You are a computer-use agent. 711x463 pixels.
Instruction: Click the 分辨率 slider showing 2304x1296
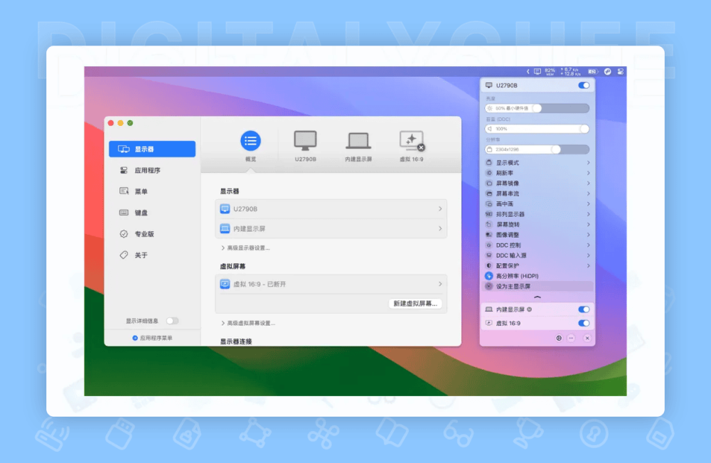click(538, 149)
